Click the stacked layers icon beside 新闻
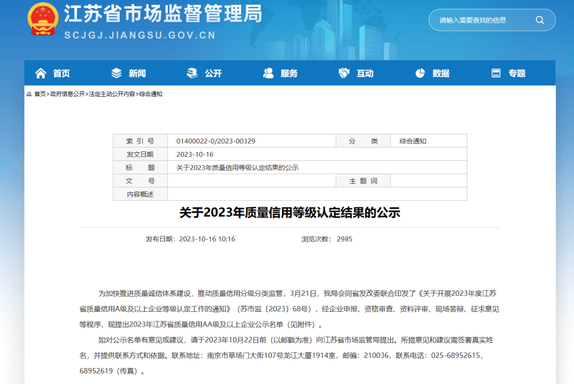The width and height of the screenshot is (574, 384). coord(116,73)
